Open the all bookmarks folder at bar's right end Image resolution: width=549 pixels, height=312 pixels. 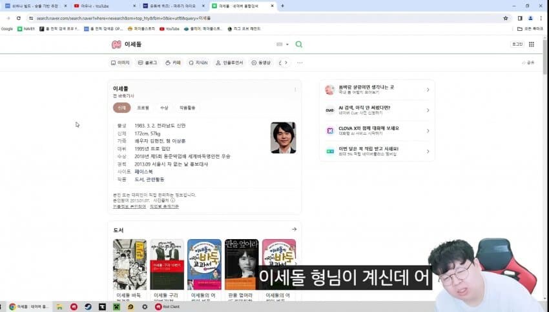pos(530,29)
